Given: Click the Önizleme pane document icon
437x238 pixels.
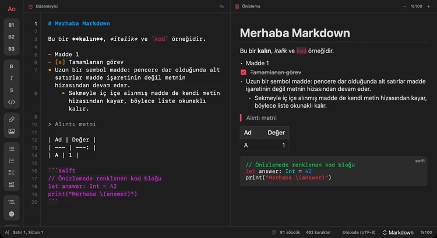Looking at the screenshot, I should 237,6.
